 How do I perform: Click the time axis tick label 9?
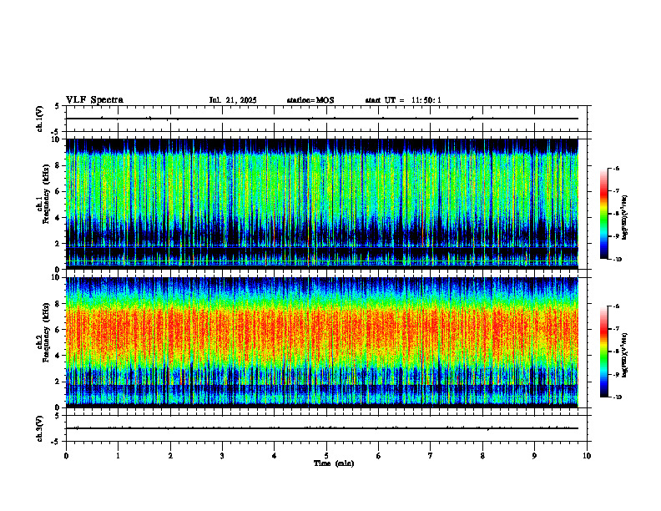pos(534,456)
